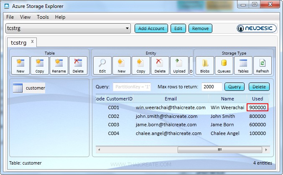Click the Upload entity icon
This screenshot has width=283, height=175.
[x=179, y=65]
